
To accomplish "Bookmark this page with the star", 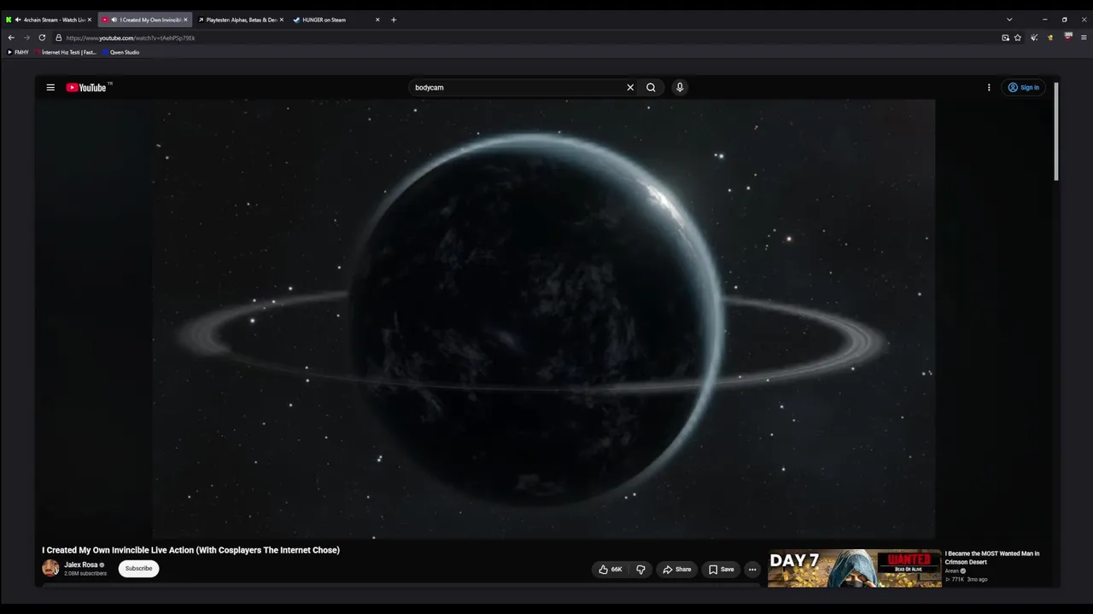I will tap(1018, 38).
